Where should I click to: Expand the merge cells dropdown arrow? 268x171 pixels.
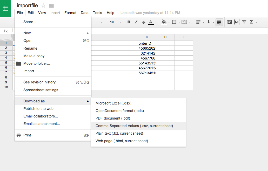pos(190,22)
